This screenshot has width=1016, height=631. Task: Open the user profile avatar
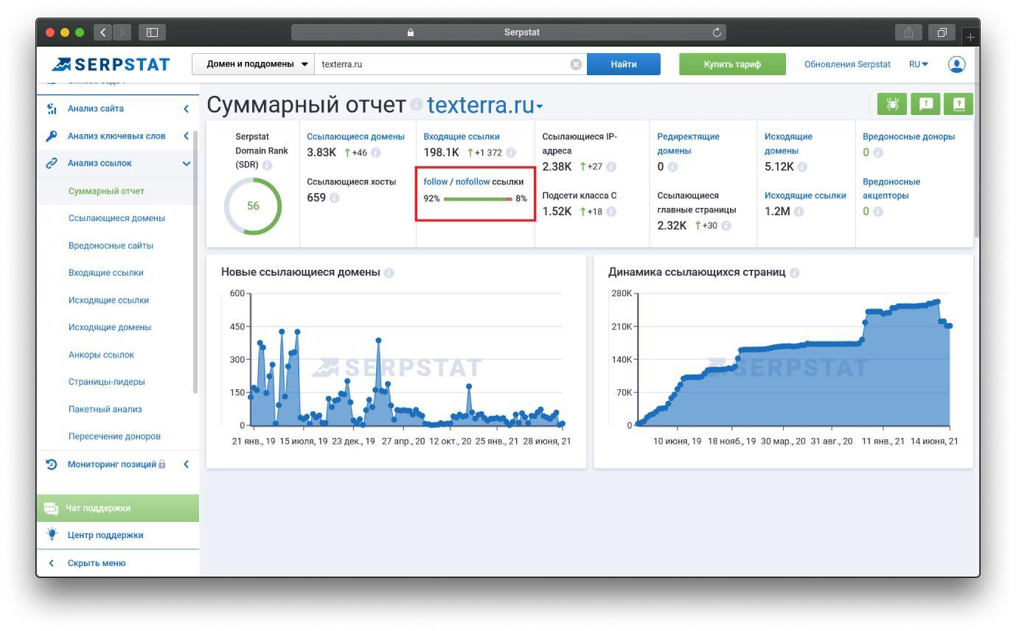956,64
